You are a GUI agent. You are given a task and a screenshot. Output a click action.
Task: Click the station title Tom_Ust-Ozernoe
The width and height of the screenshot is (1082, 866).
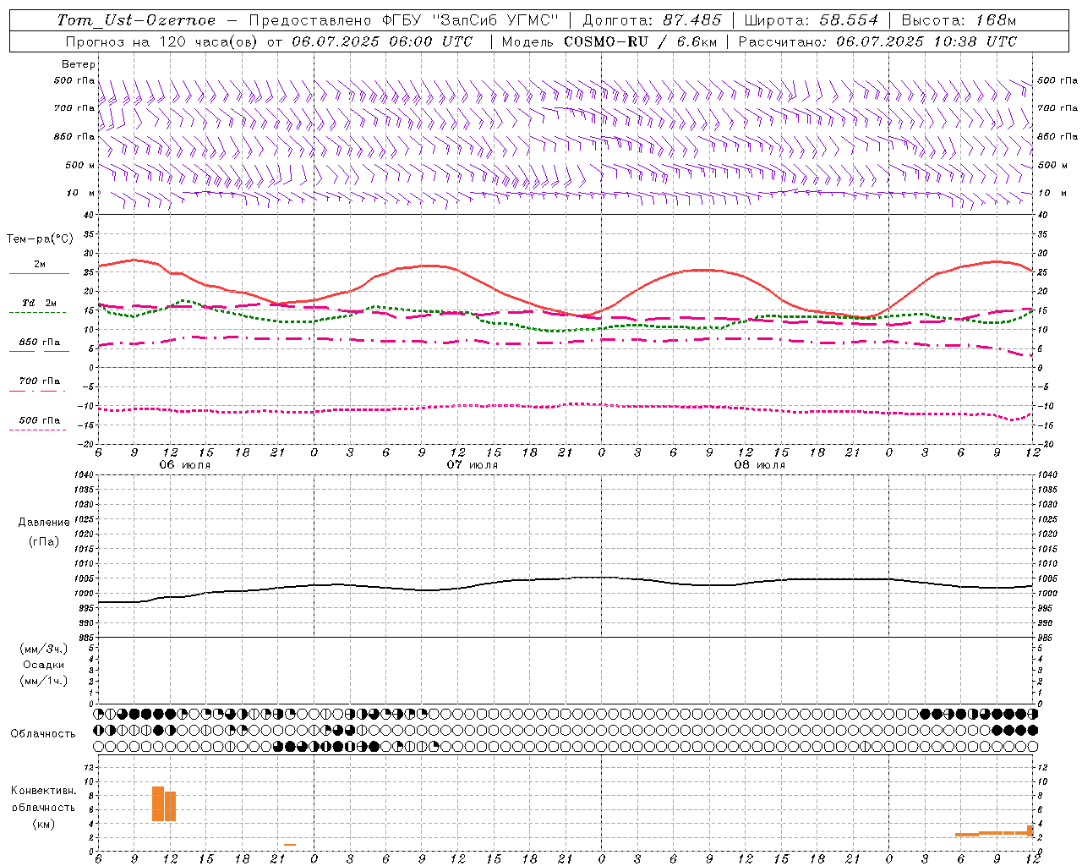(136, 20)
